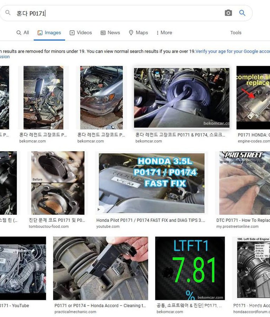Click the grey magnifier icon in search box
This screenshot has width=270, height=317.
point(8,13)
